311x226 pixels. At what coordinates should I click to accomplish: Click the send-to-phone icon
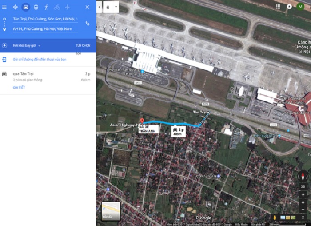[4, 59]
